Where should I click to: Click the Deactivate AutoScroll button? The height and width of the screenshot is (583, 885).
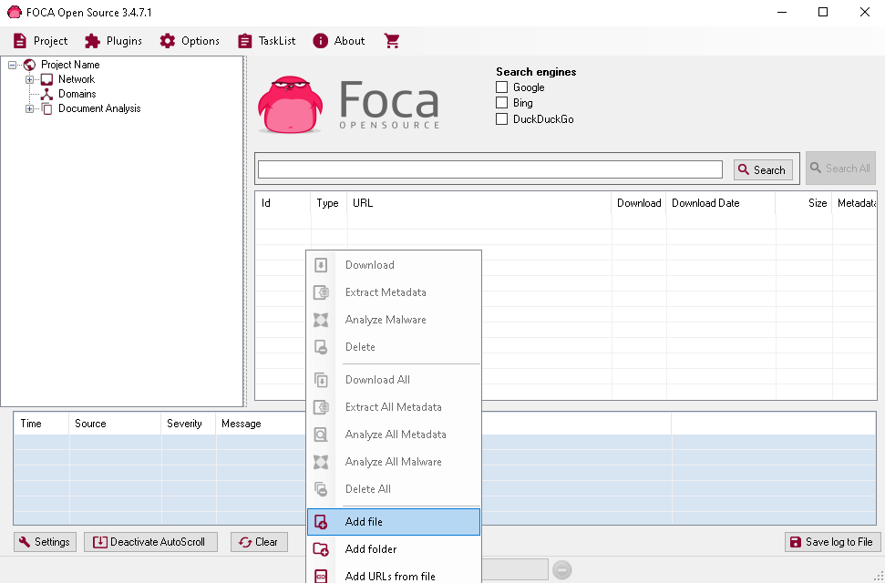point(151,542)
